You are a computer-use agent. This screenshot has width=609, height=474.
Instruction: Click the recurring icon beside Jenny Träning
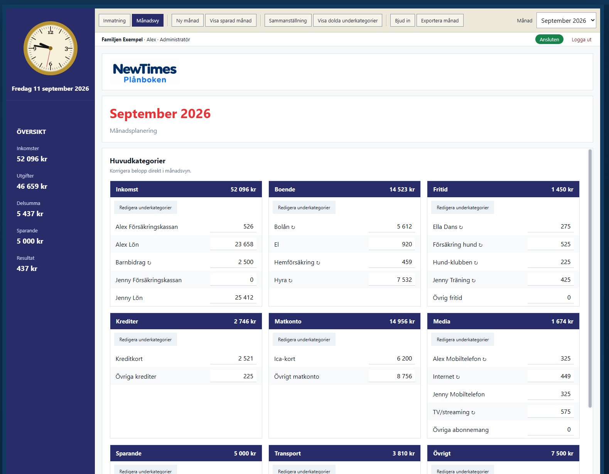coord(474,281)
